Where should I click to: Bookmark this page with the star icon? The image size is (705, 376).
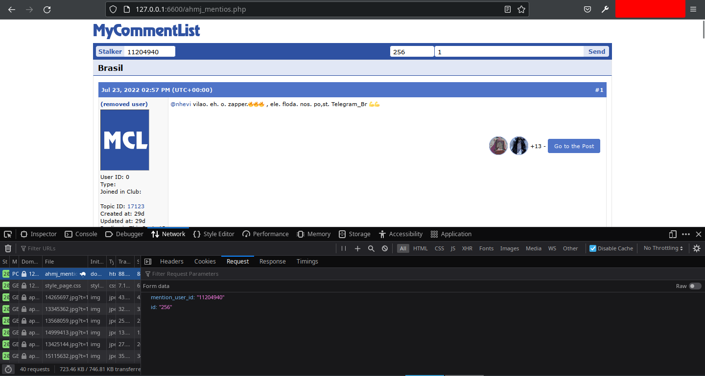(x=521, y=9)
